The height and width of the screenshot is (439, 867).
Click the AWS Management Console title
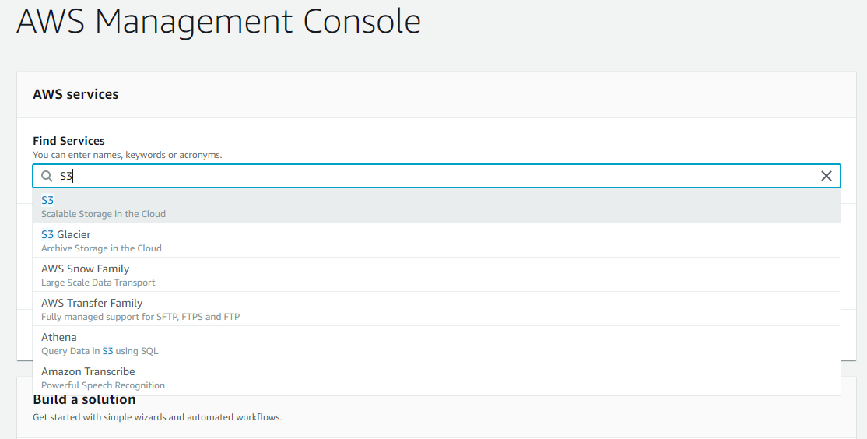[219, 22]
